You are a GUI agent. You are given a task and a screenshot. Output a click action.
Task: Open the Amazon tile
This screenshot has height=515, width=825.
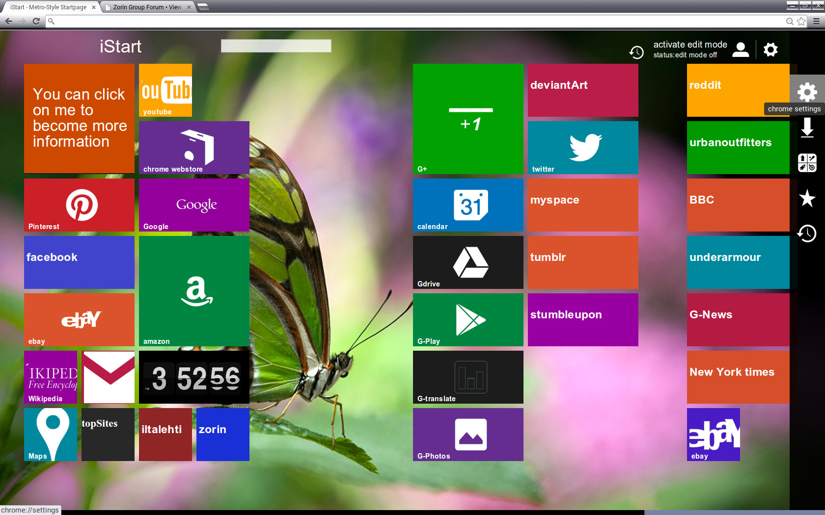194,291
